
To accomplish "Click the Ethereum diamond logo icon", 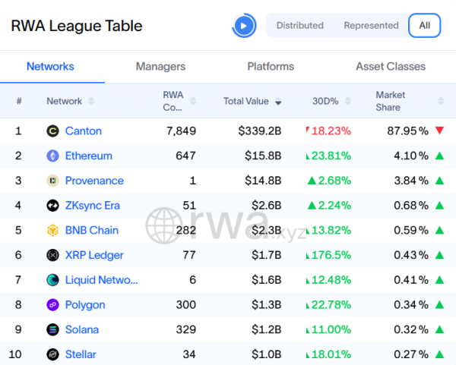I will (52, 156).
